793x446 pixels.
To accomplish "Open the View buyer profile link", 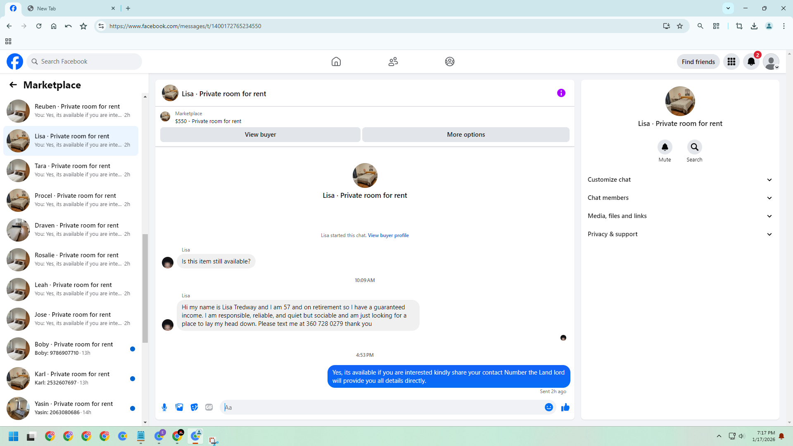I will 388,235.
